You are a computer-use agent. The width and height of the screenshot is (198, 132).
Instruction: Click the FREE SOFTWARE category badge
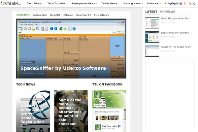[x=28, y=62]
